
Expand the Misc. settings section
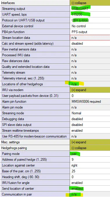pos(90,142)
